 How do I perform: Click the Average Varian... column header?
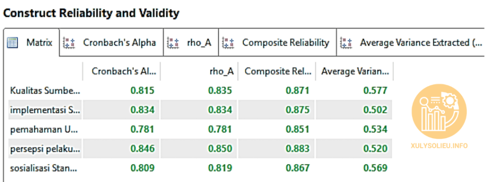(x=354, y=71)
